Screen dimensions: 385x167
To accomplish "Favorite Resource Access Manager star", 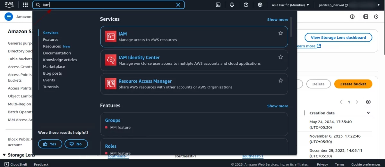I will coord(281,81).
